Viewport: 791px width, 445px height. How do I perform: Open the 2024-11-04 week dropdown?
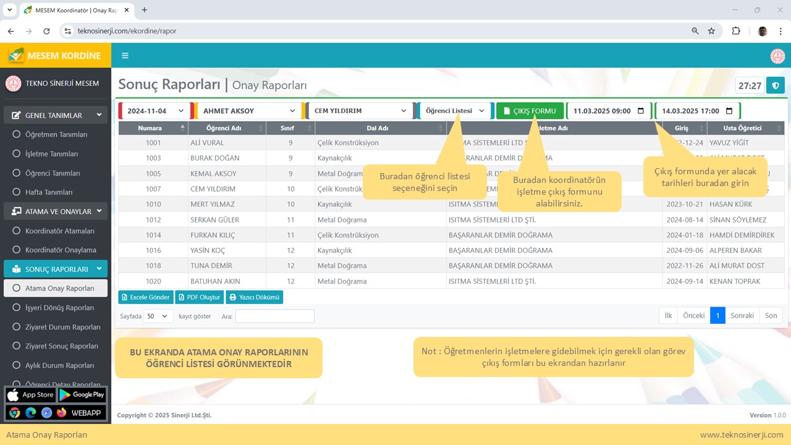coord(156,111)
